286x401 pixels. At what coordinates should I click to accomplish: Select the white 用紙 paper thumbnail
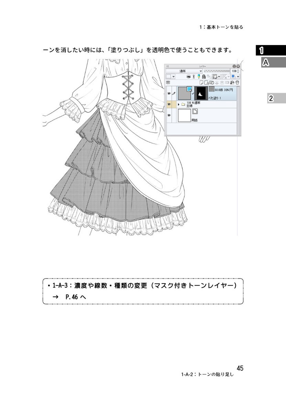tap(184, 116)
